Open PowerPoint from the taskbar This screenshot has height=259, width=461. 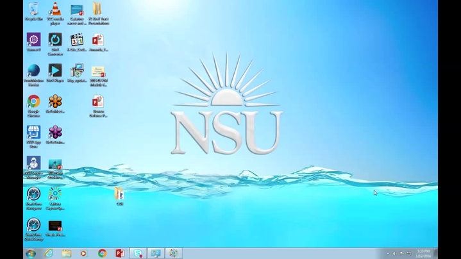pyautogui.click(x=120, y=253)
